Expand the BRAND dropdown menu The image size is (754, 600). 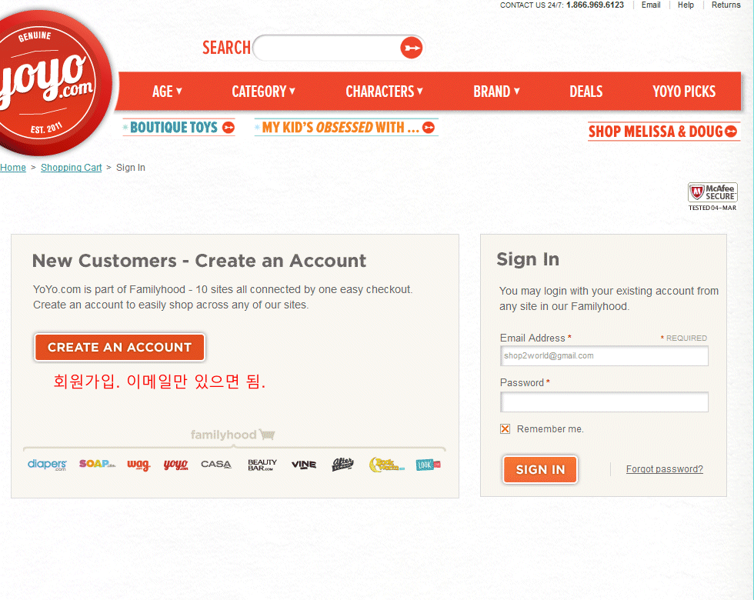point(496,92)
